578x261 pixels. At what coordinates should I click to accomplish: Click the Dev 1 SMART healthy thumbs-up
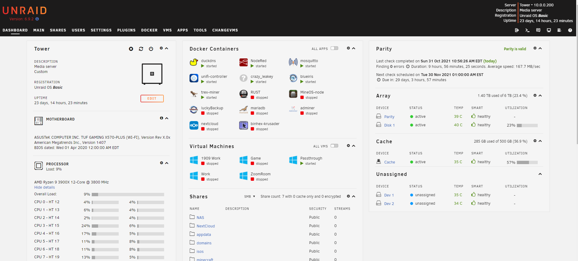click(x=473, y=195)
